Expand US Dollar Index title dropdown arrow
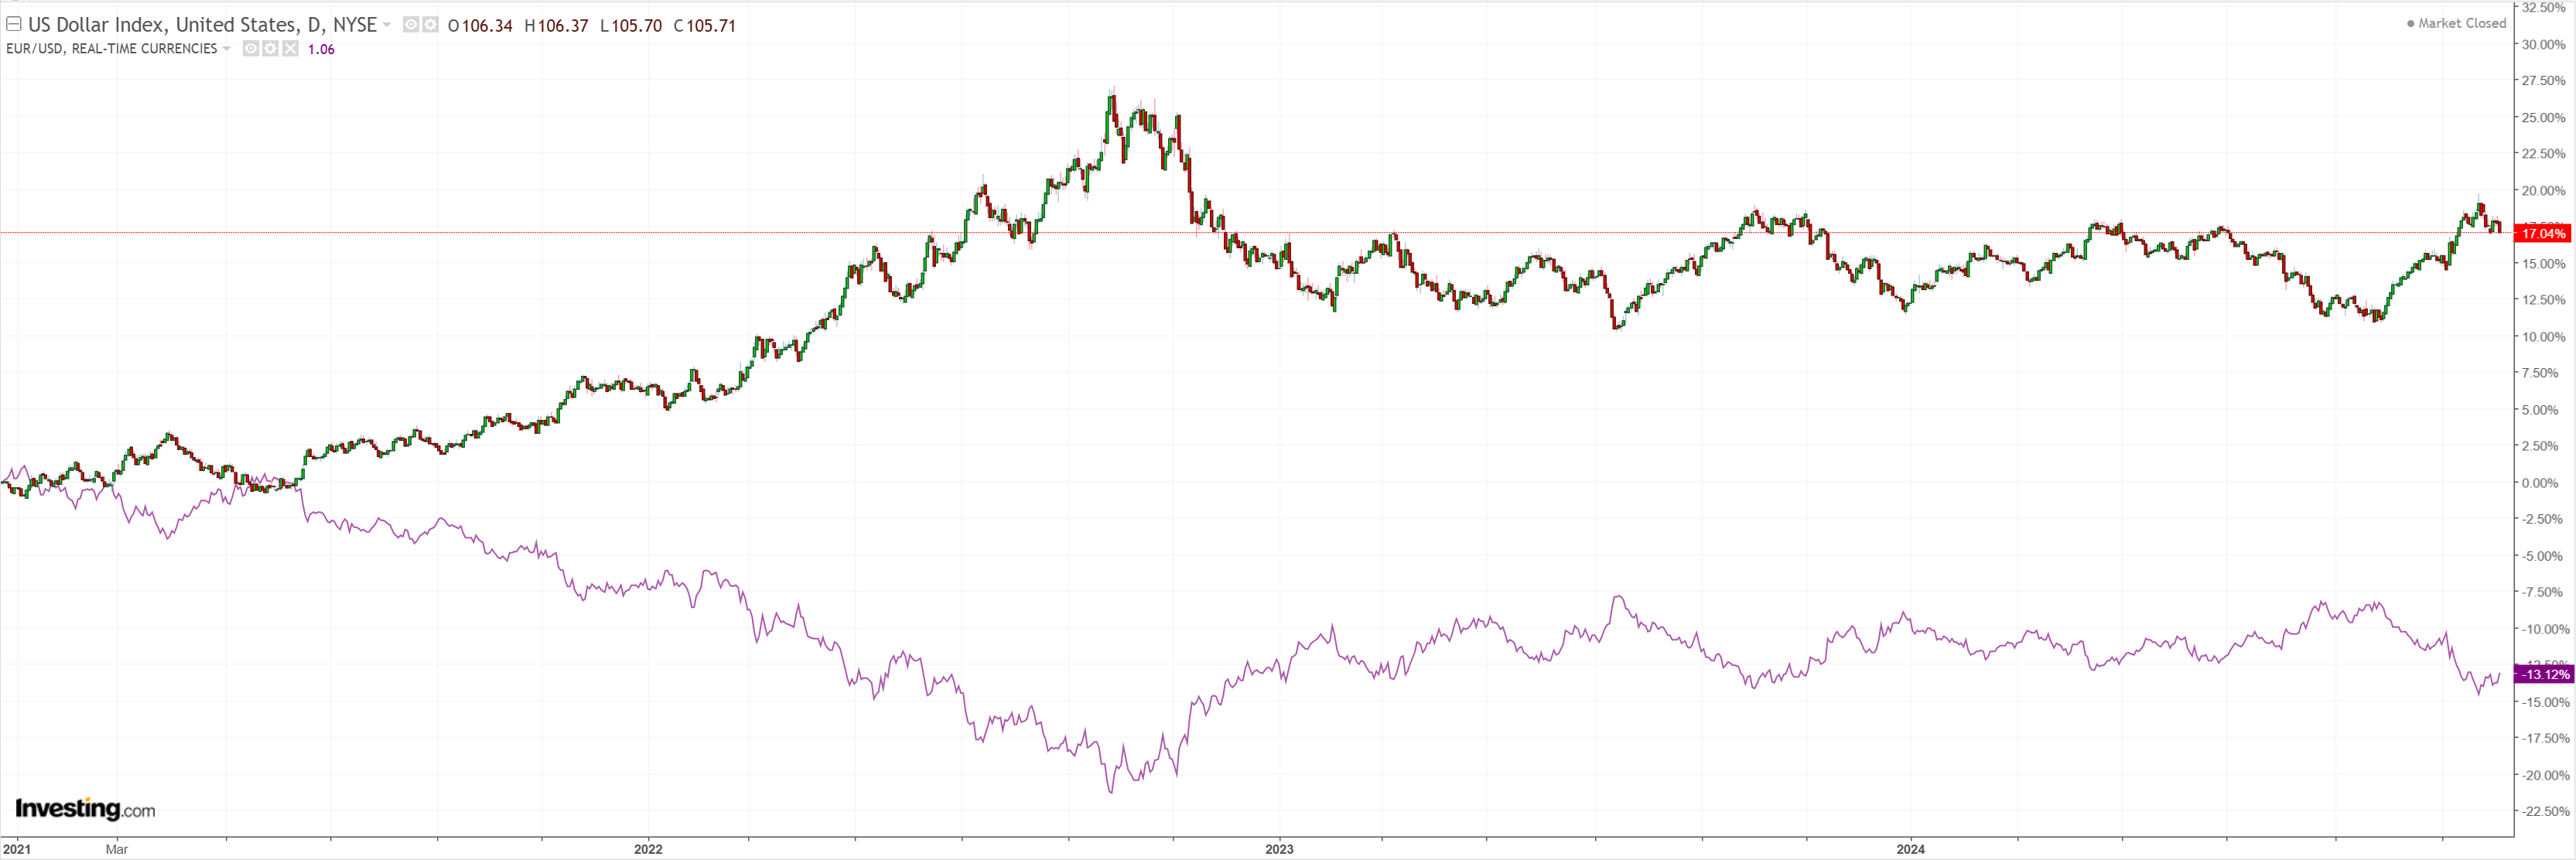2576x860 pixels. (387, 25)
